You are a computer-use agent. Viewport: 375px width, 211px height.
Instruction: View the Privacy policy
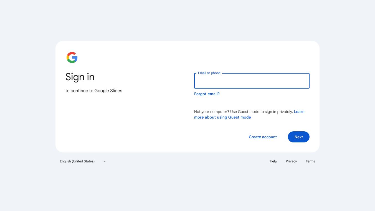coord(291,161)
